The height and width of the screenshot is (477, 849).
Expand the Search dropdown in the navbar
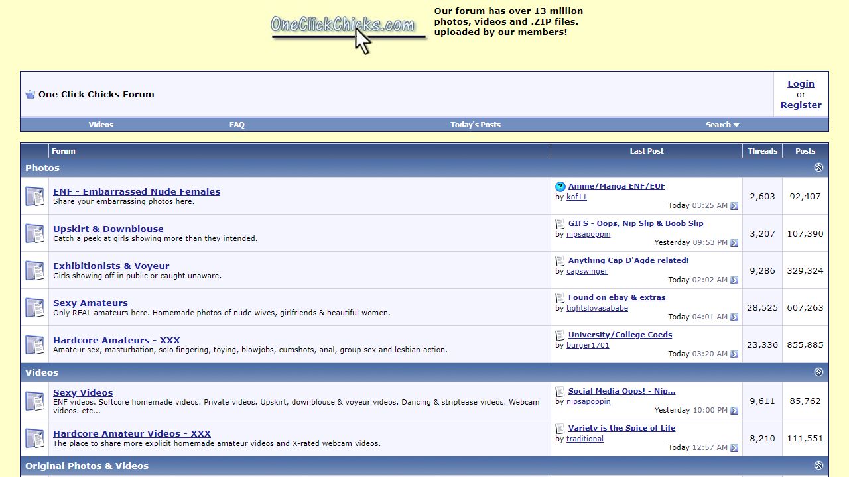tap(722, 125)
